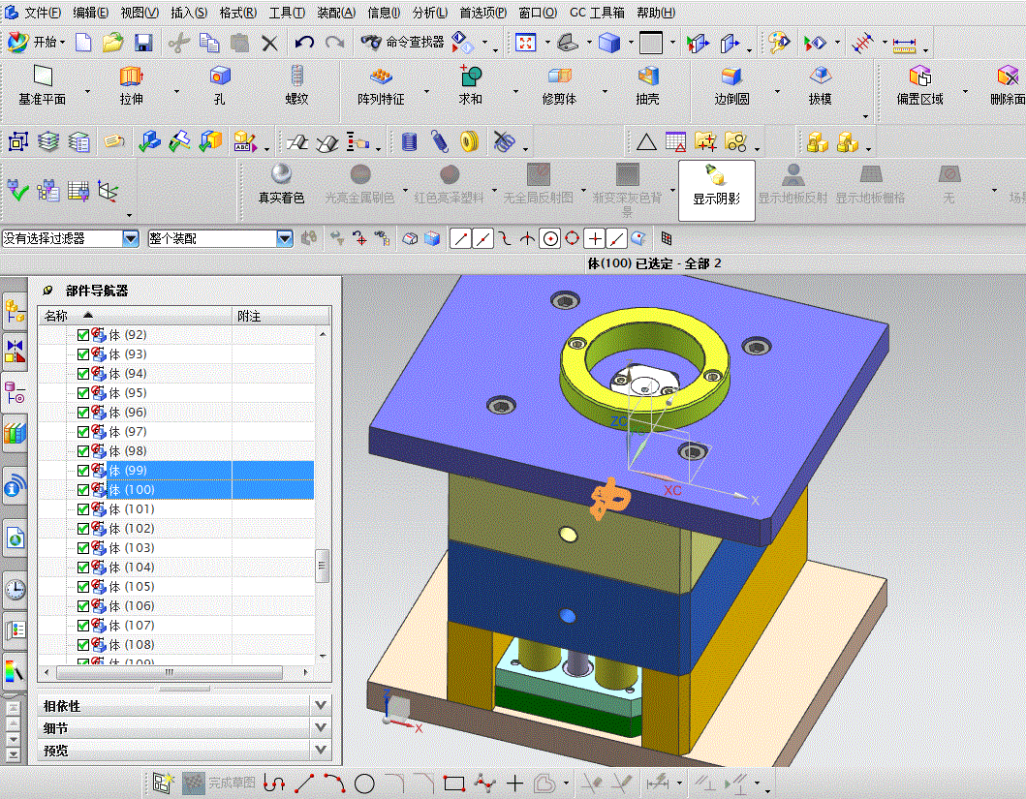Image resolution: width=1026 pixels, height=799 pixels.
Task: Open the 没有选择过滤器 filter dropdown
Action: pos(131,238)
